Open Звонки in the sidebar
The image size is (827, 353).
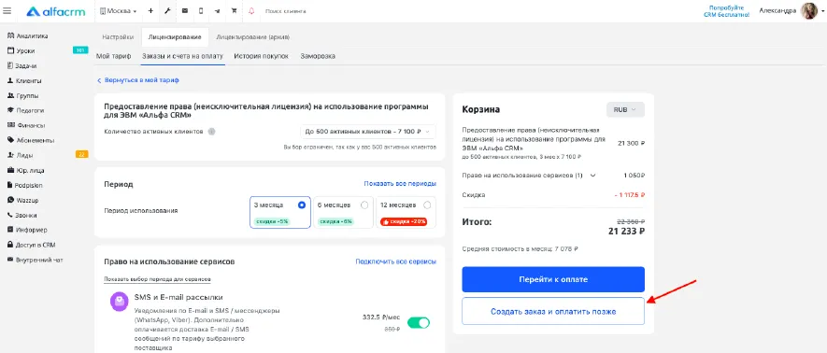(x=22, y=215)
